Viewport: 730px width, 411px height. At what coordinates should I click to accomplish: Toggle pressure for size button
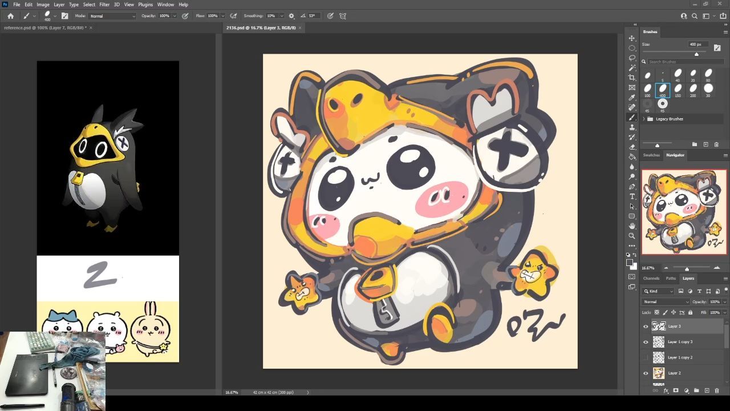(x=330, y=16)
